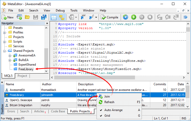This screenshot has height=121, width=191.
Task: Click the Pause debugging icon
Action: [142, 17]
